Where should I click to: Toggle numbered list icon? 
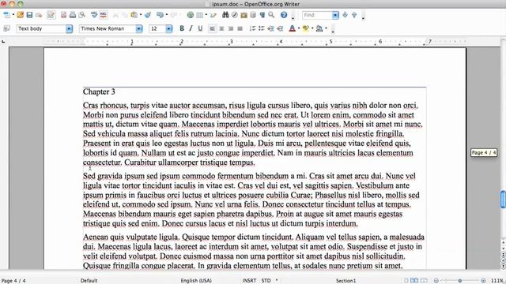[x=252, y=28]
